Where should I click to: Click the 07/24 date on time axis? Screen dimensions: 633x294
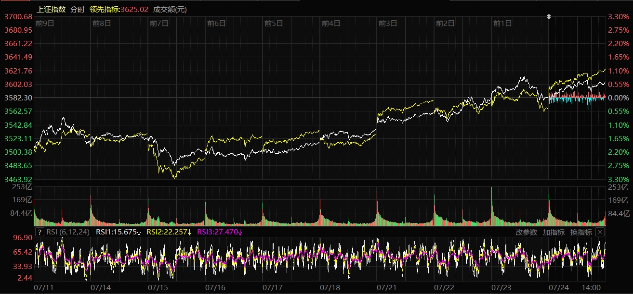558,287
